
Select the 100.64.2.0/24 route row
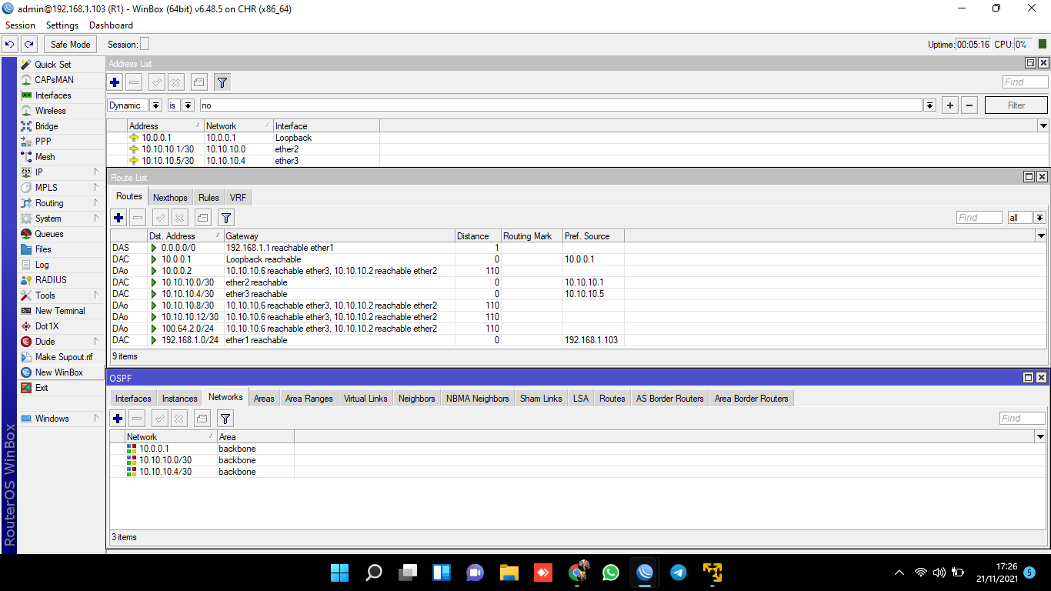(x=578, y=329)
